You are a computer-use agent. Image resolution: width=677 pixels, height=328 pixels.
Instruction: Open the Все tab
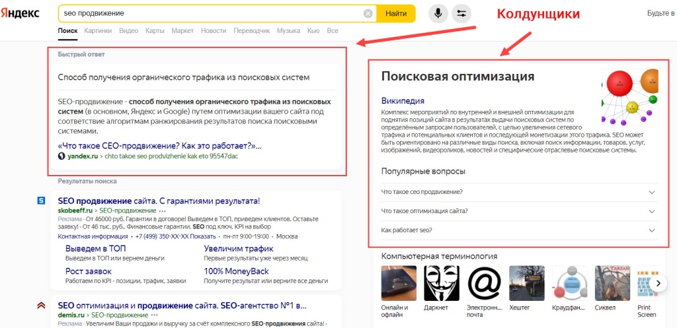point(333,31)
